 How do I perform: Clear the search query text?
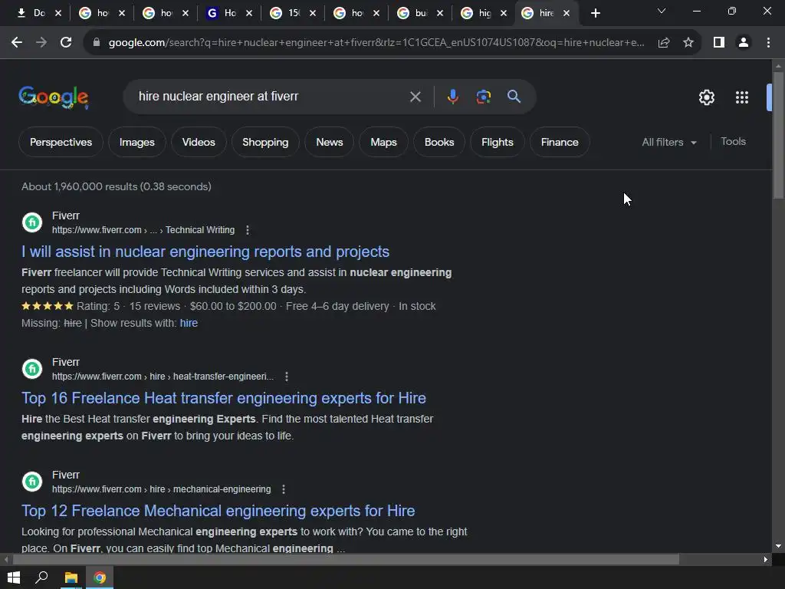pos(415,97)
